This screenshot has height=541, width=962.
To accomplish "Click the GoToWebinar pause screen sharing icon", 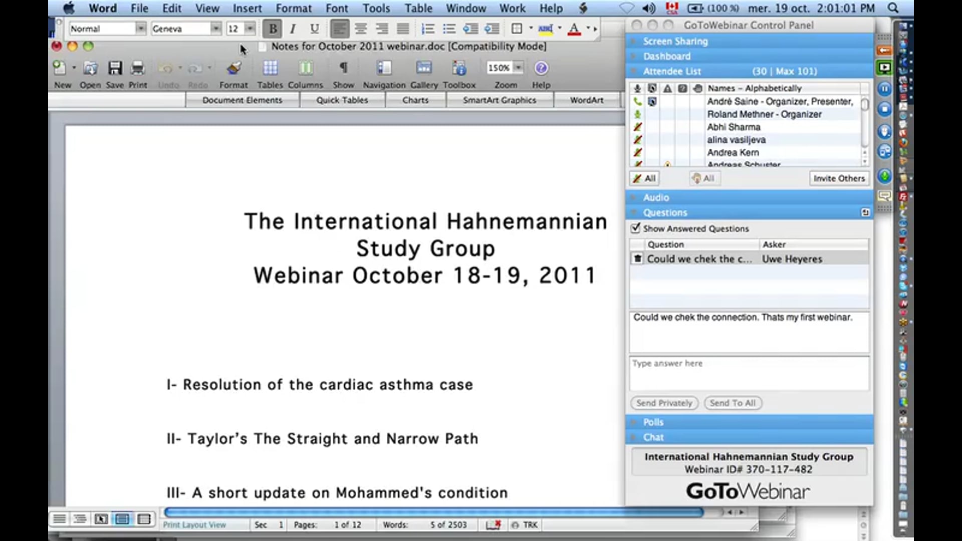I will pos(885,89).
